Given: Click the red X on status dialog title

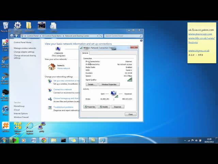Looking at the screenshot, I should 134,47.
